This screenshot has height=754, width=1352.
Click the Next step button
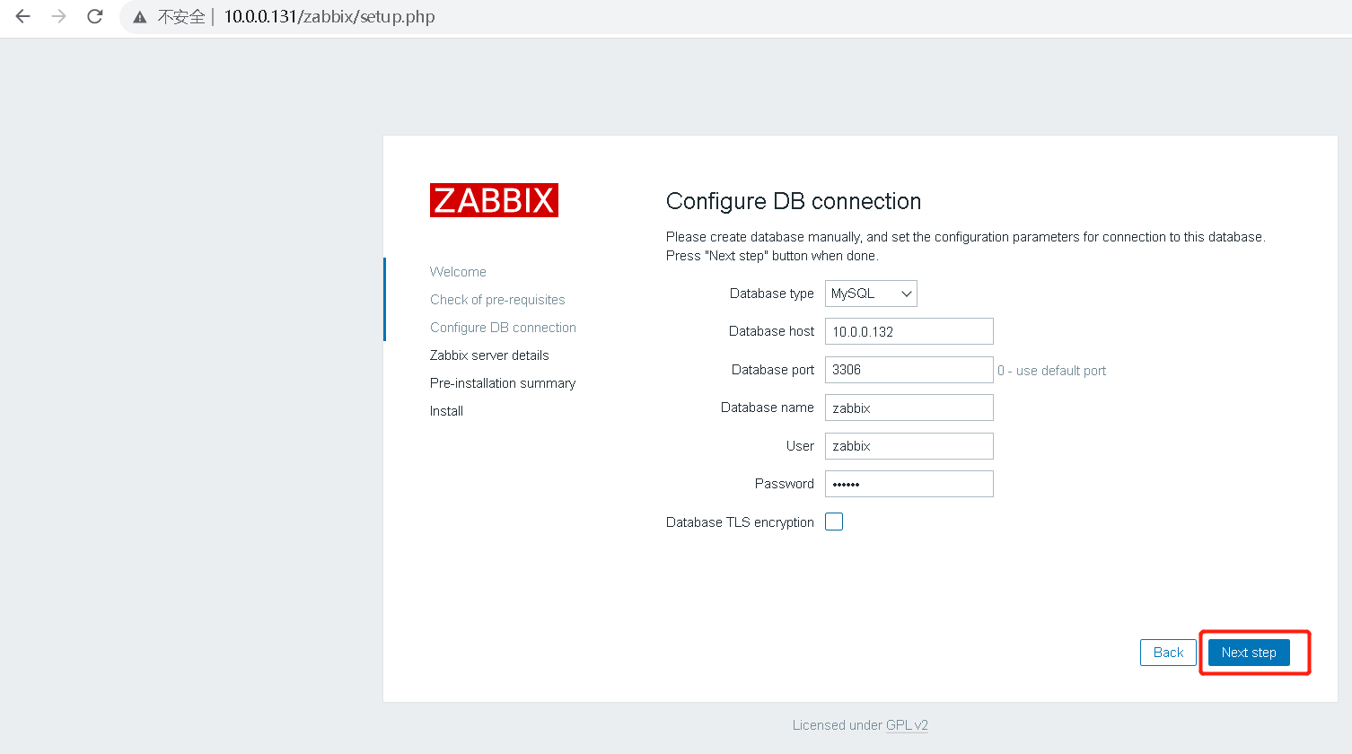[1249, 653]
